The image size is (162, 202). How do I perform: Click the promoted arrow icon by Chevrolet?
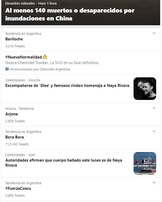click(x=7, y=69)
